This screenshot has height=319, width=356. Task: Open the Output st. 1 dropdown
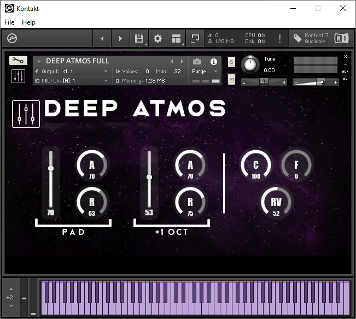pos(72,72)
